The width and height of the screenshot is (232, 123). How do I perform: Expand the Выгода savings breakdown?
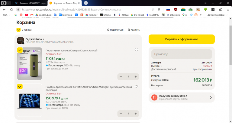(156, 66)
